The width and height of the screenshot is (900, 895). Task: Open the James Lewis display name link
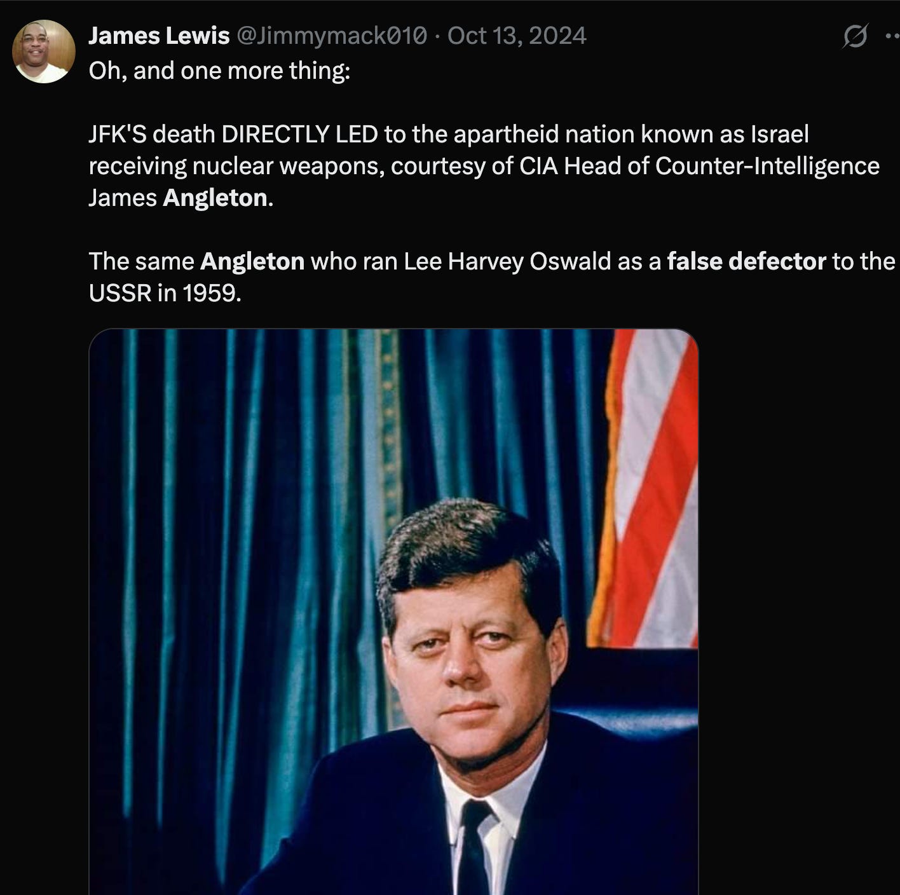point(159,36)
